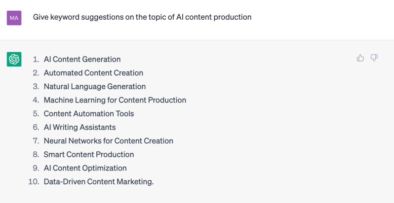The height and width of the screenshot is (203, 394).
Task: Click Neural Networks for Content Creation
Action: click(x=108, y=141)
